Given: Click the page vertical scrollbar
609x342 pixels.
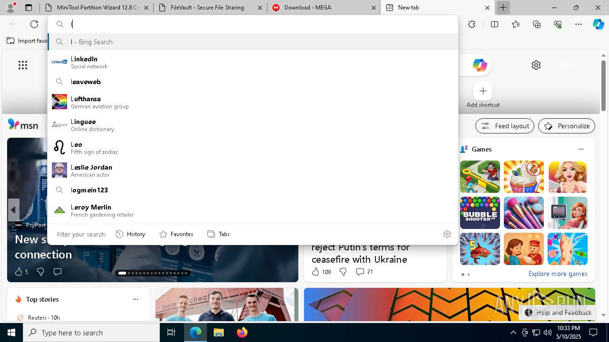Looking at the screenshot, I should click(x=603, y=85).
